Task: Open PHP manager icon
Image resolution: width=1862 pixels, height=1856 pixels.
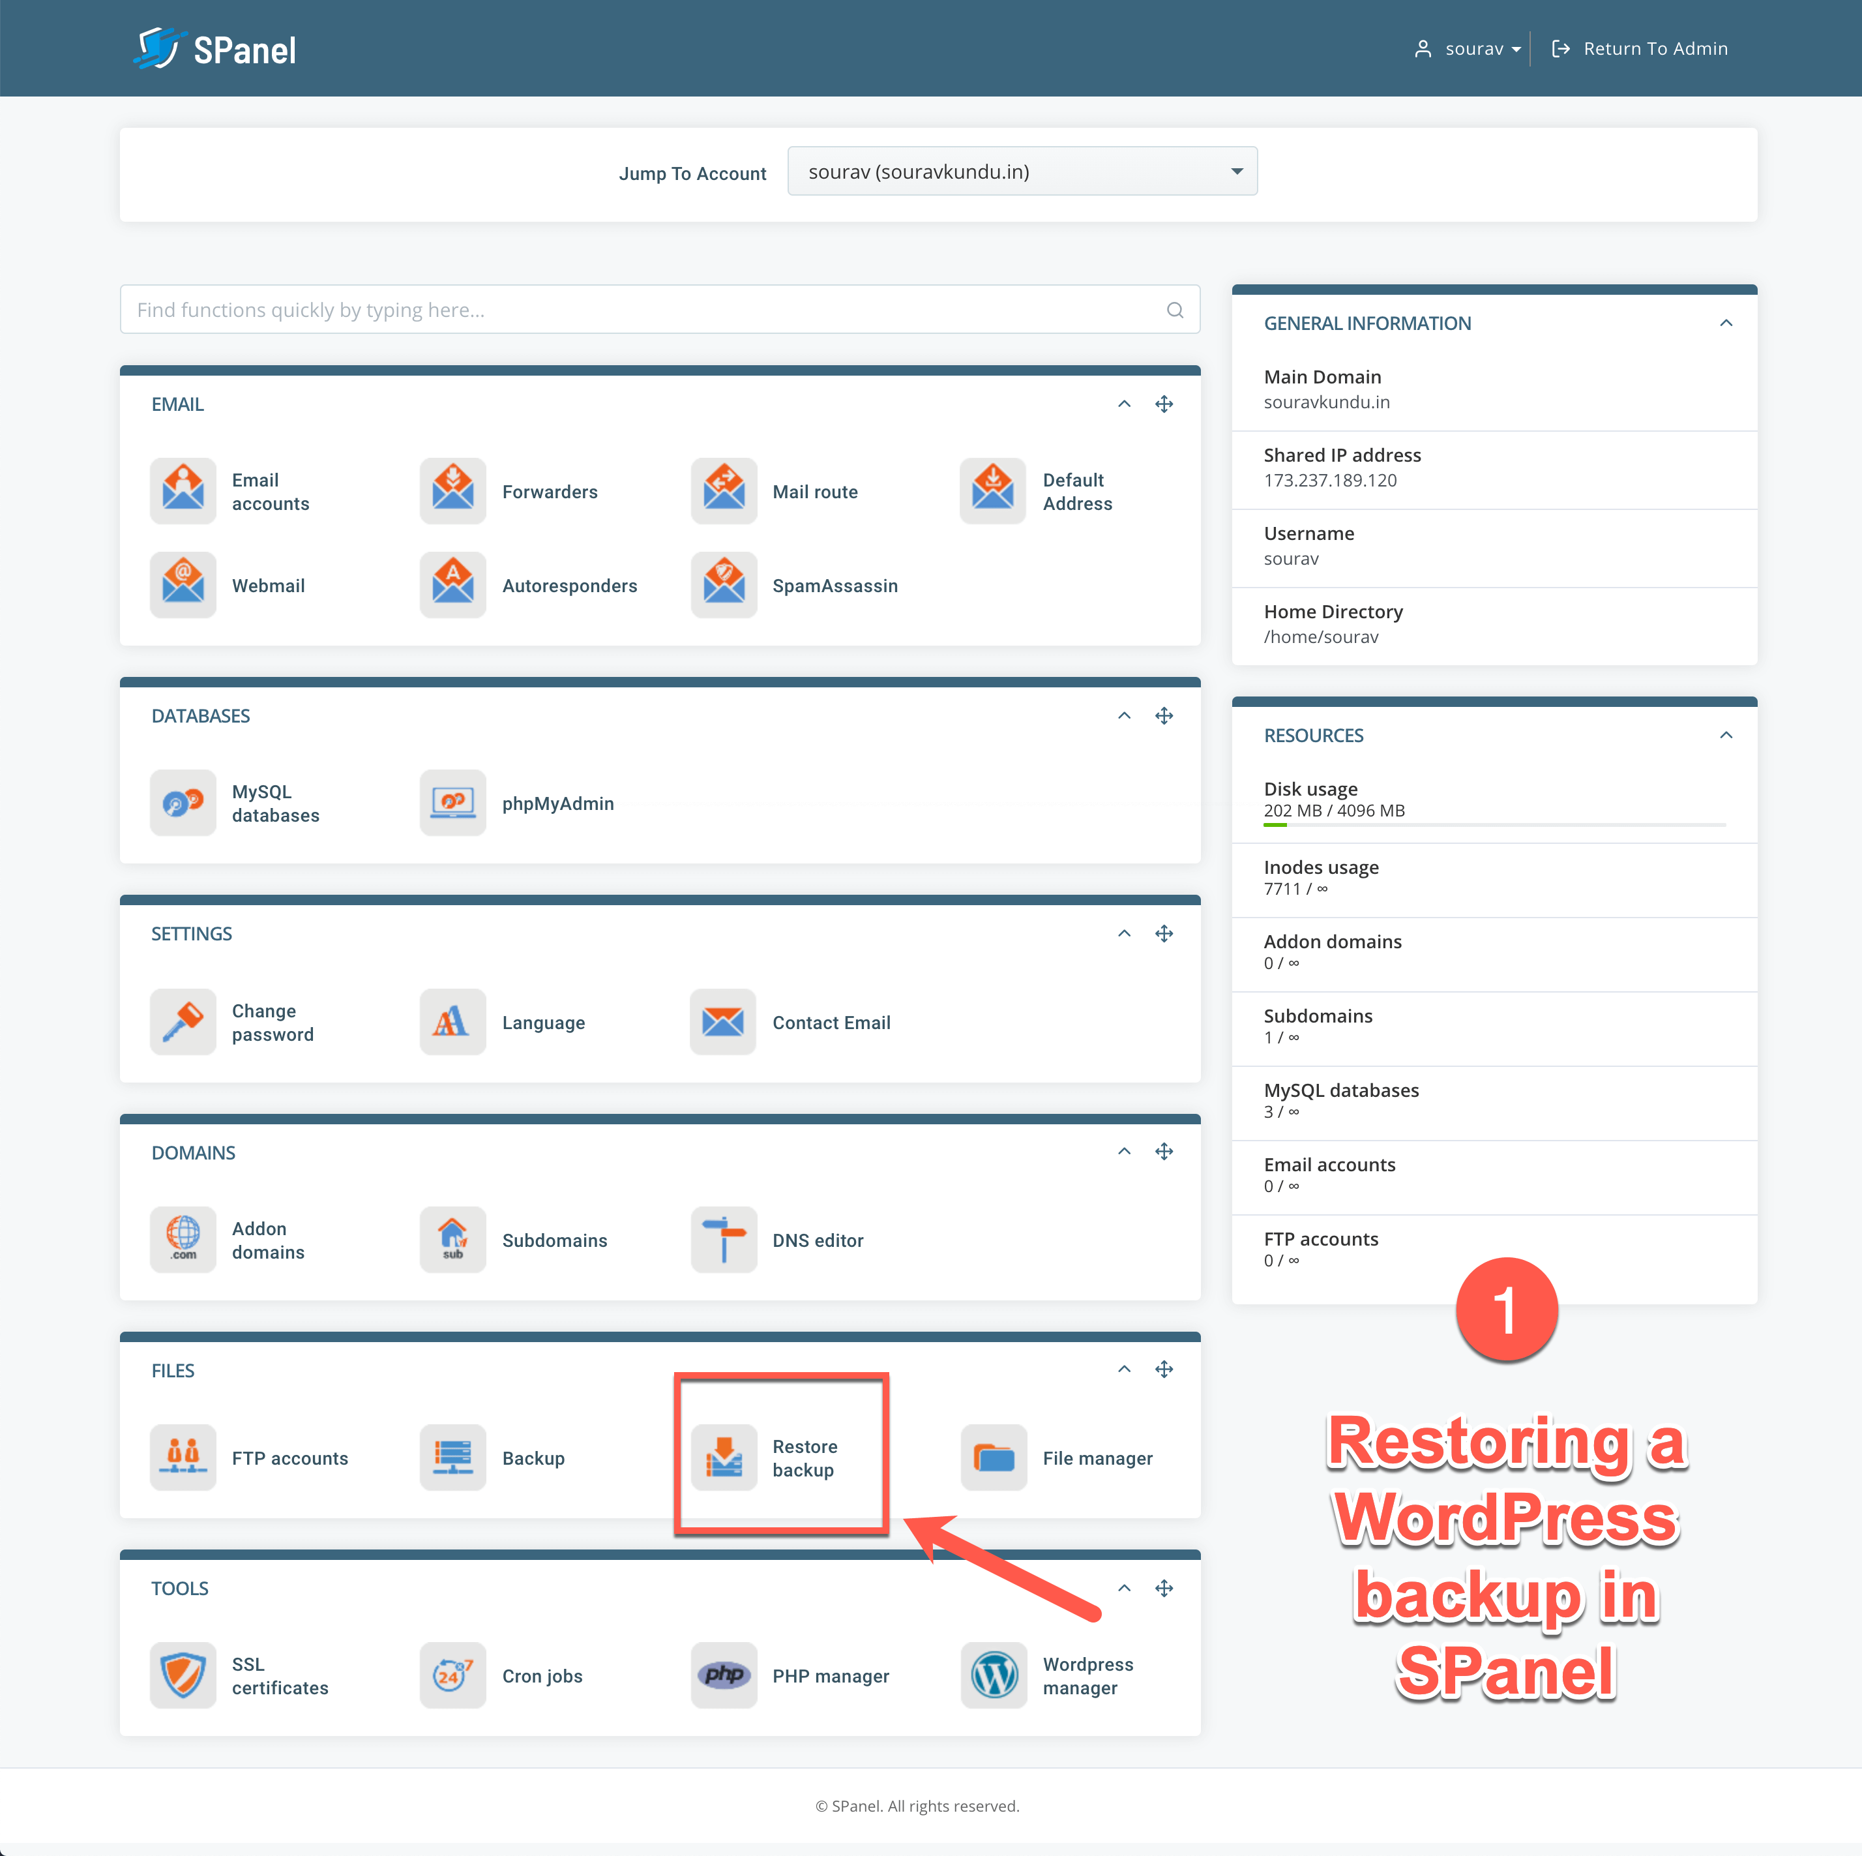Action: coord(724,1676)
